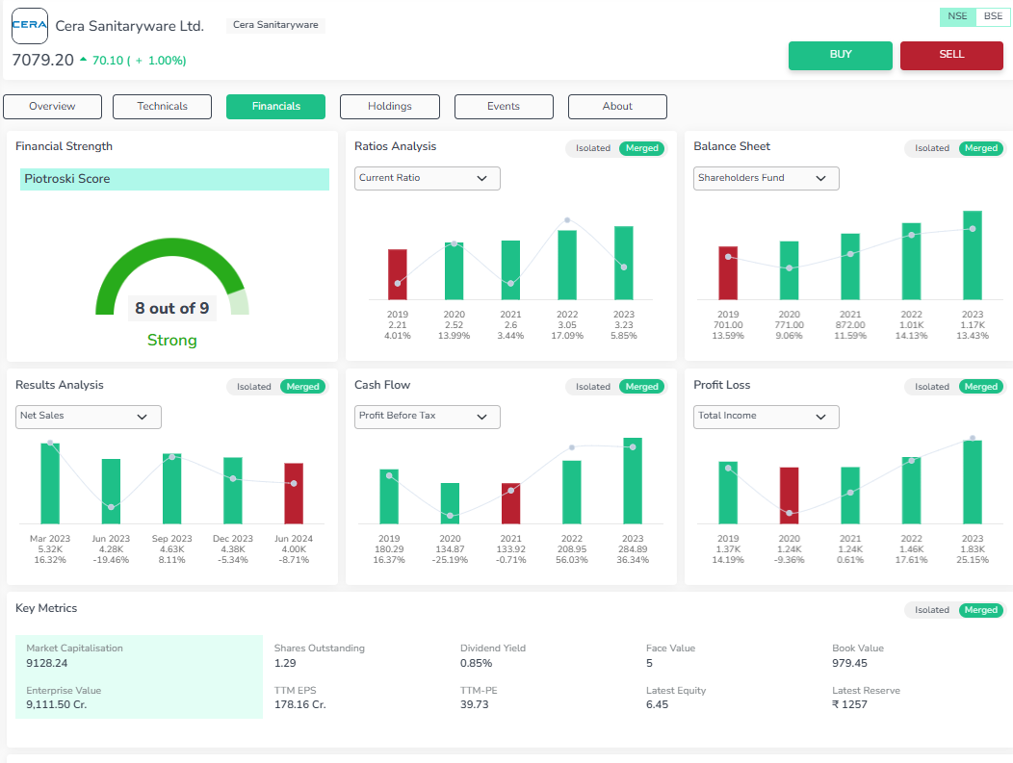Open the Current Ratio dropdown
The image size is (1013, 763).
click(427, 178)
